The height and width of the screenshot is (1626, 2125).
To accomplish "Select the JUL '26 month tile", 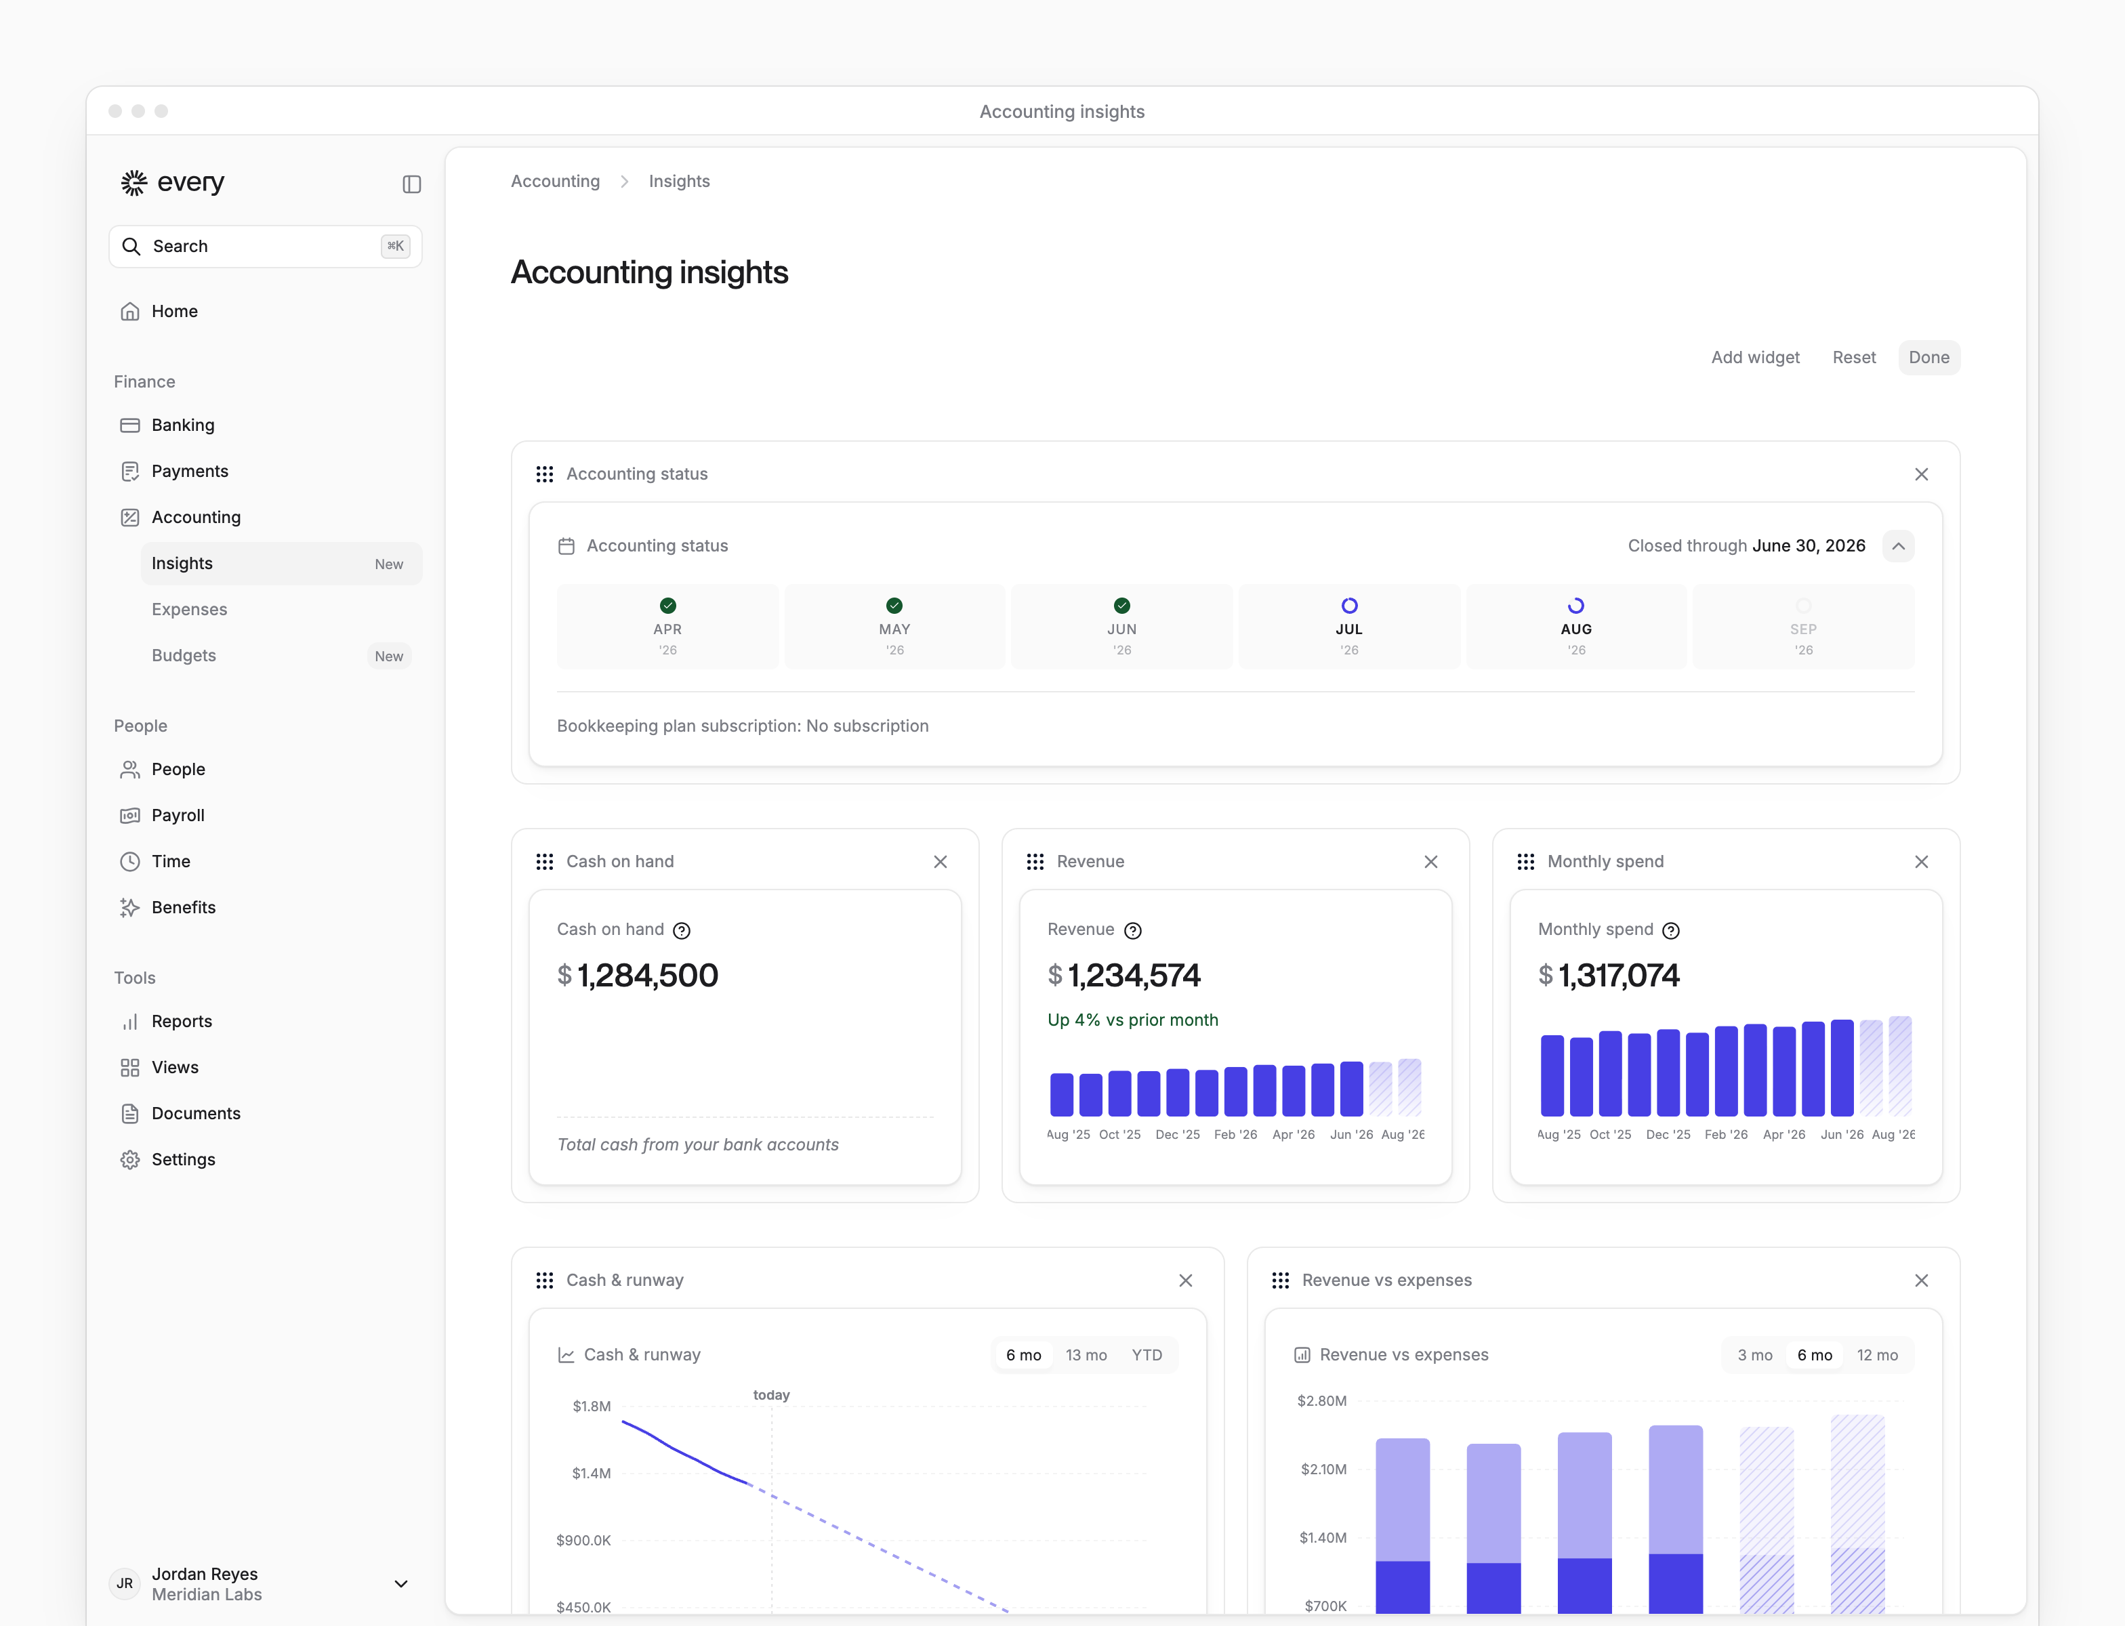I will tap(1348, 626).
